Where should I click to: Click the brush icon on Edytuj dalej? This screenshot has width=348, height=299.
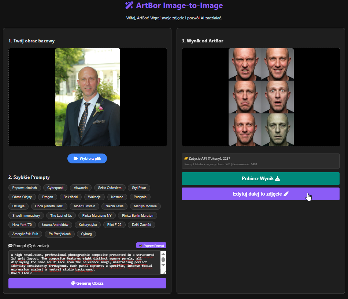point(286,194)
